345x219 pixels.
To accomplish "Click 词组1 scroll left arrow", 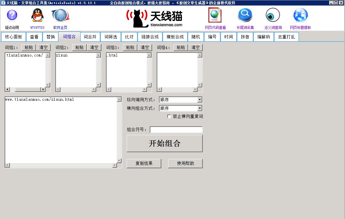I will tap(7, 90).
